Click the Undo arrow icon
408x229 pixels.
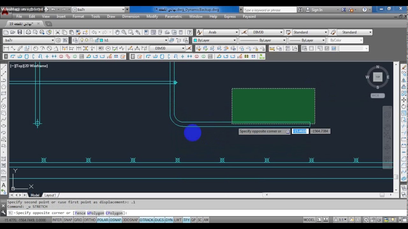tap(94, 32)
